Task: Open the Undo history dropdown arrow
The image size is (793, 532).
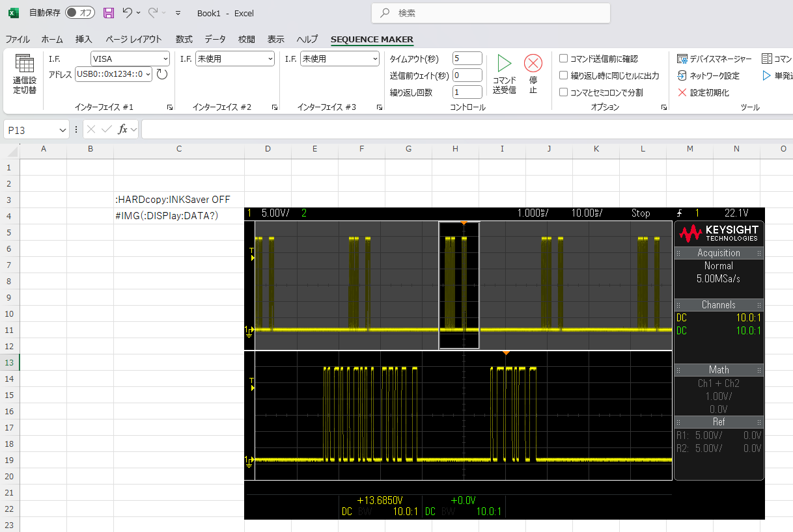Action: (139, 13)
